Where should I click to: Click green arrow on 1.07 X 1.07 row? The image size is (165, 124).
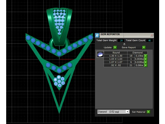click(146, 62)
